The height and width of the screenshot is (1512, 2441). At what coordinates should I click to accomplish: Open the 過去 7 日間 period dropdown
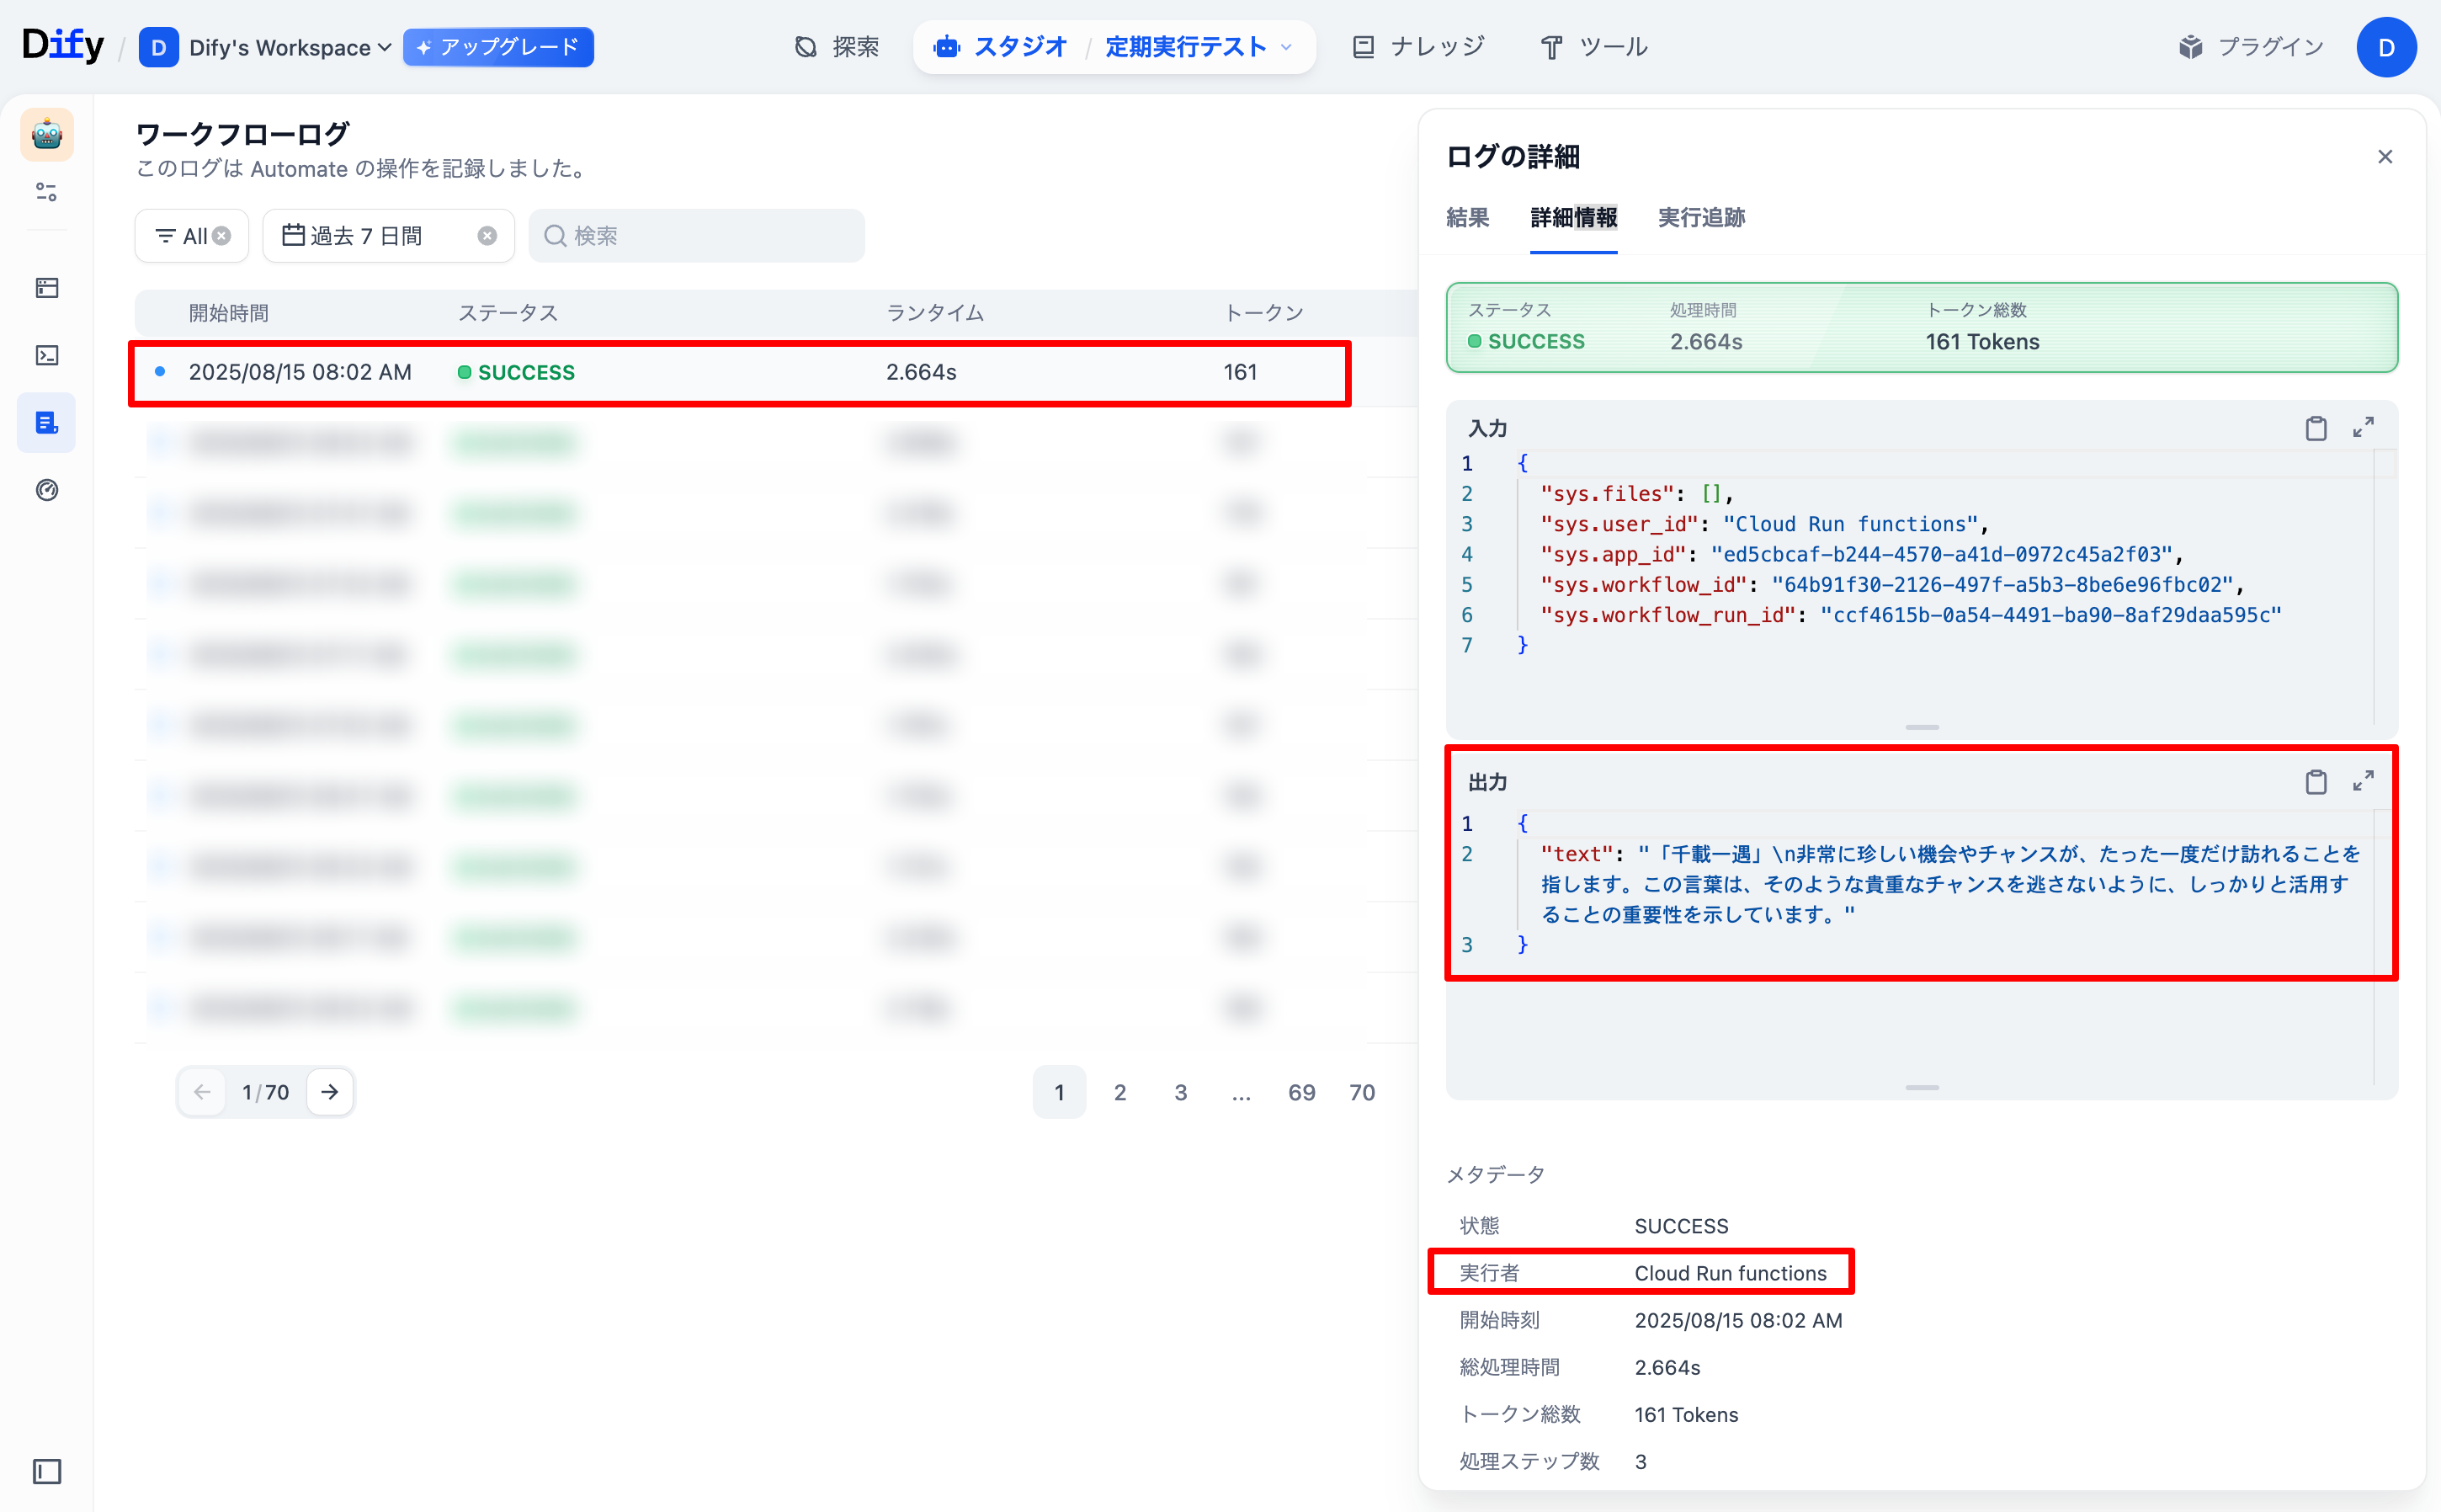[367, 236]
